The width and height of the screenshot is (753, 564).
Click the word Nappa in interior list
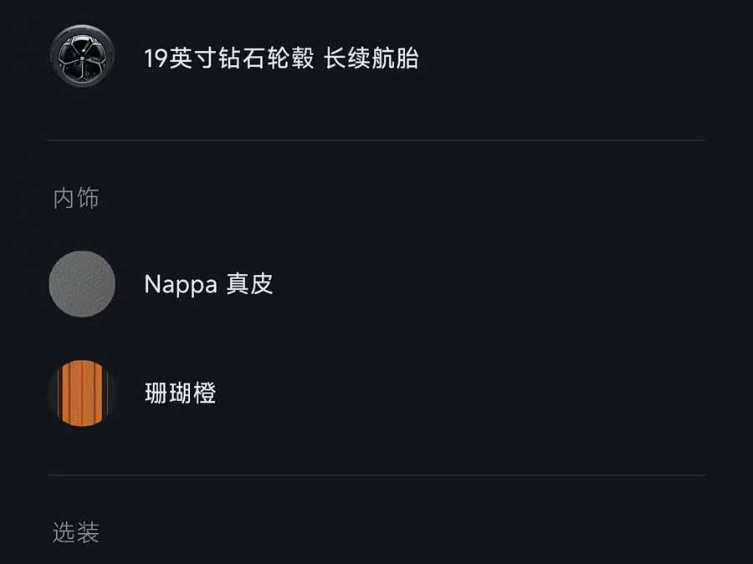(x=181, y=284)
